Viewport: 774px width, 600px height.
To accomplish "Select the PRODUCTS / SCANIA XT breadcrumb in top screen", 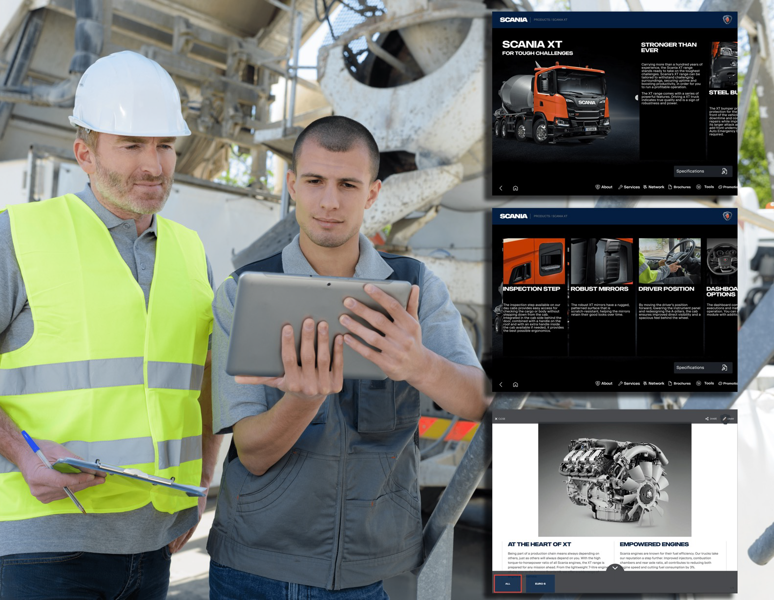I will (550, 20).
